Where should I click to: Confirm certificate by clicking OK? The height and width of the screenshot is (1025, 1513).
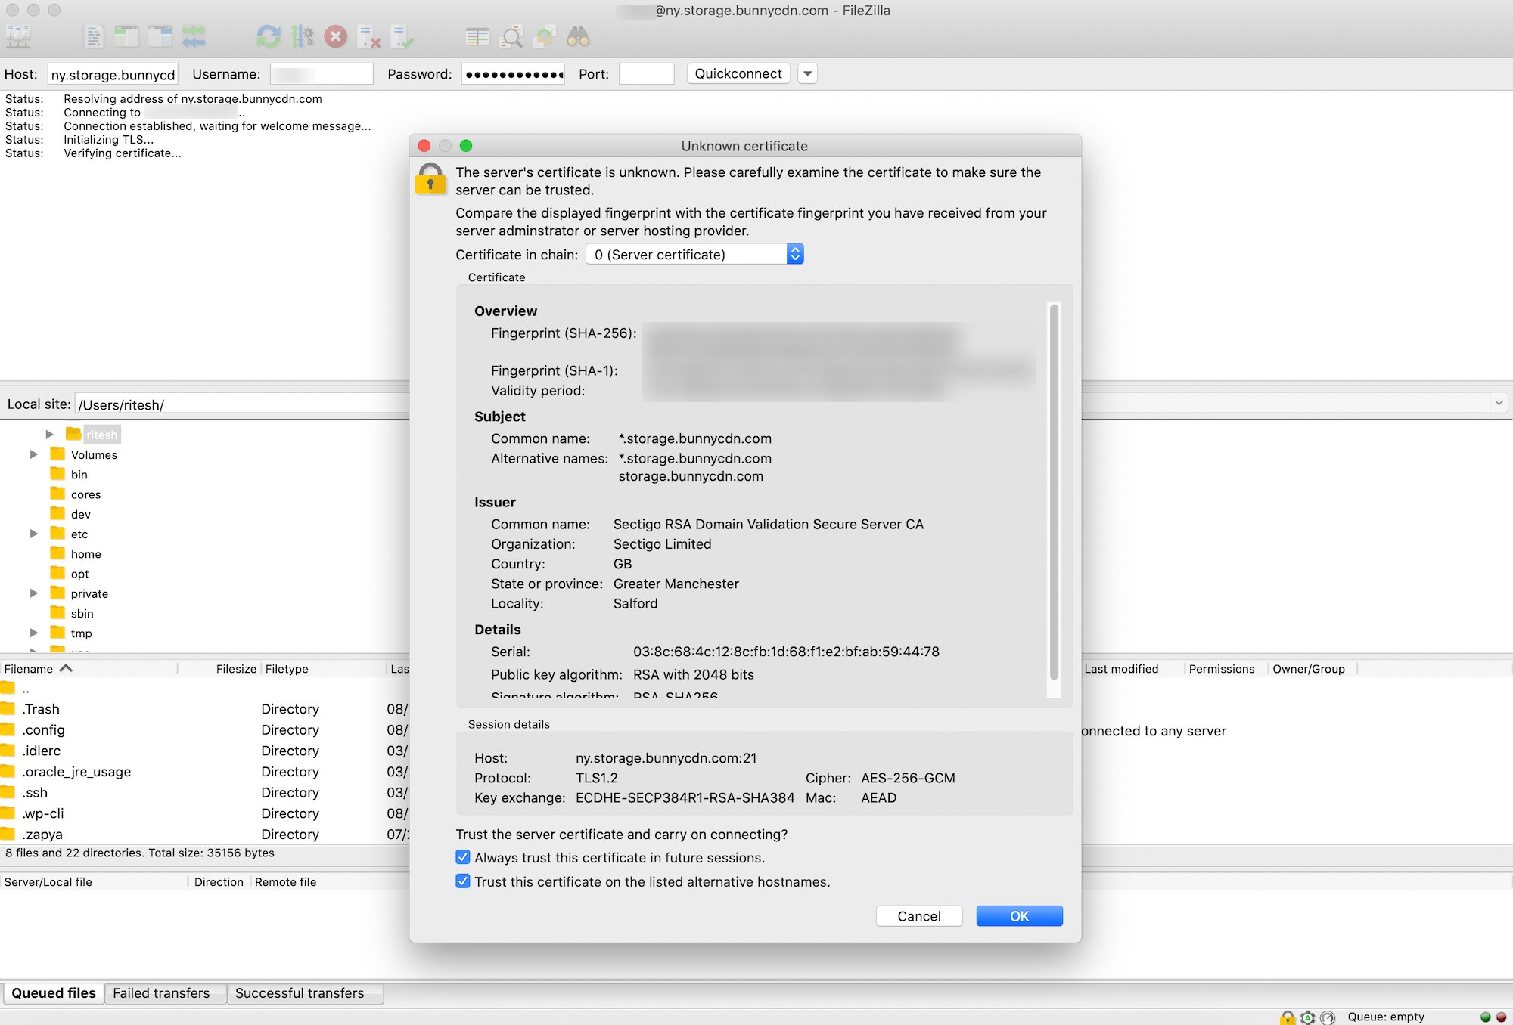[x=1018, y=915]
